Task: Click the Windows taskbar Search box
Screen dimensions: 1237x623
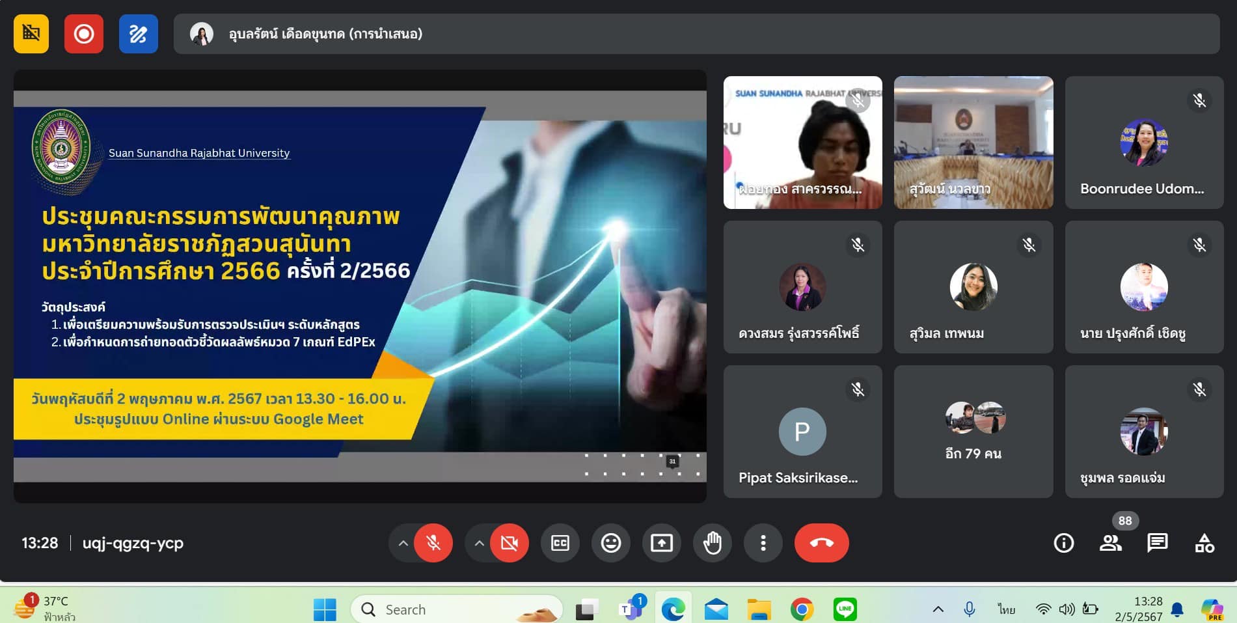Action: tap(455, 609)
